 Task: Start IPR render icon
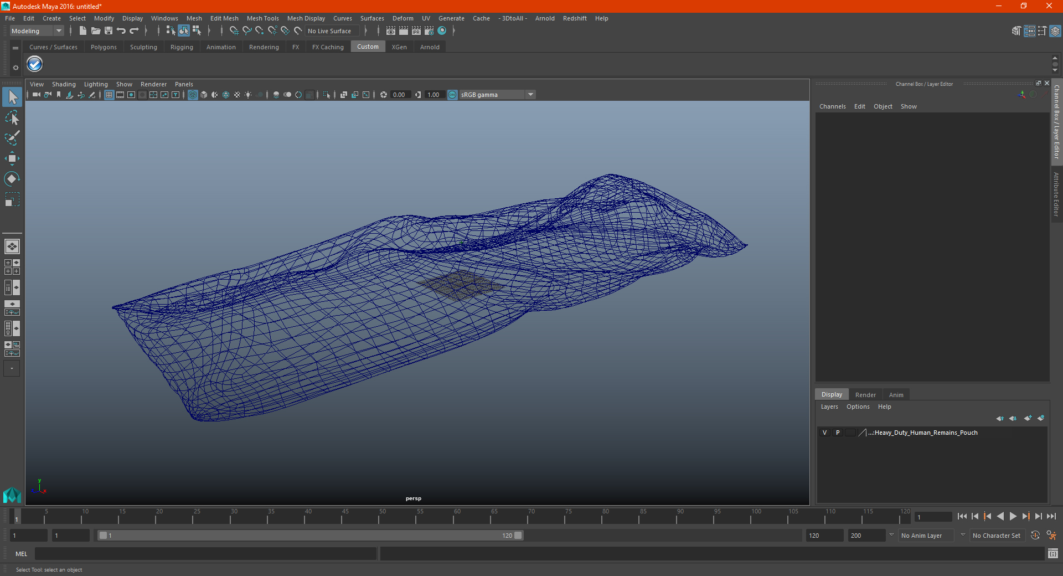pos(416,31)
